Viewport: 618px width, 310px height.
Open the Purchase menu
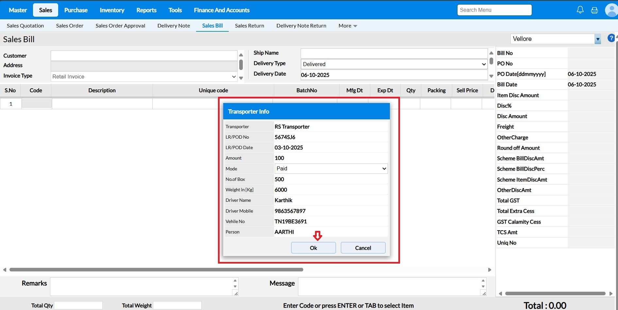pos(76,10)
